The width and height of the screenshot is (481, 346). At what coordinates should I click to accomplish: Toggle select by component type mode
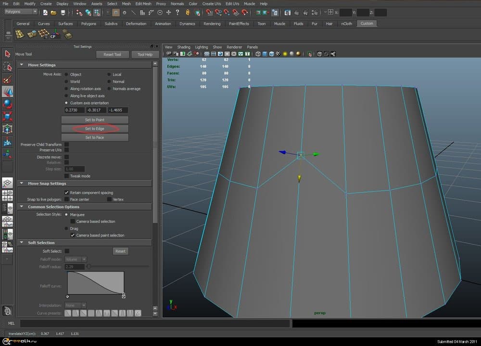[x=97, y=12]
